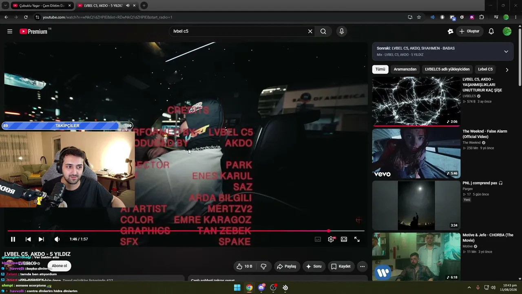This screenshot has height=294, width=522.
Task: Clear the search box text
Action: point(310,31)
